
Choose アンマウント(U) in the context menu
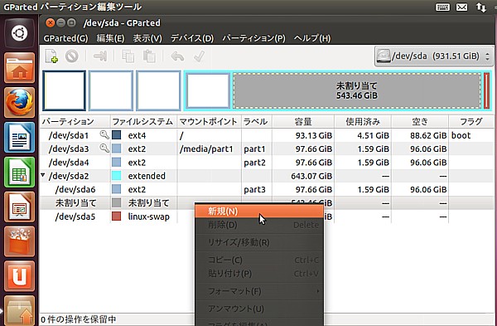click(259, 309)
